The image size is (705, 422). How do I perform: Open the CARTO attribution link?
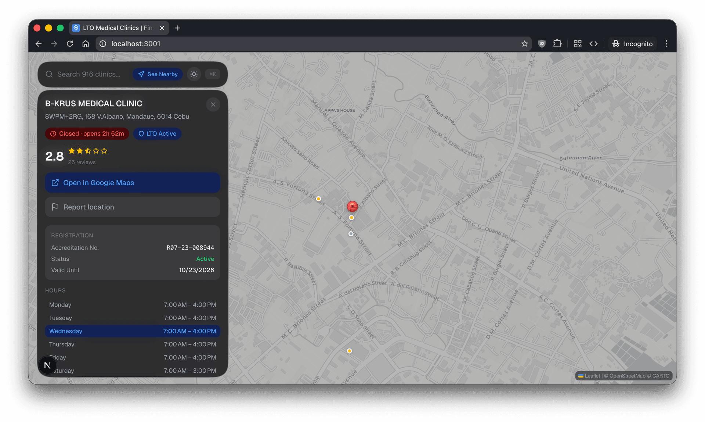[x=661, y=376]
